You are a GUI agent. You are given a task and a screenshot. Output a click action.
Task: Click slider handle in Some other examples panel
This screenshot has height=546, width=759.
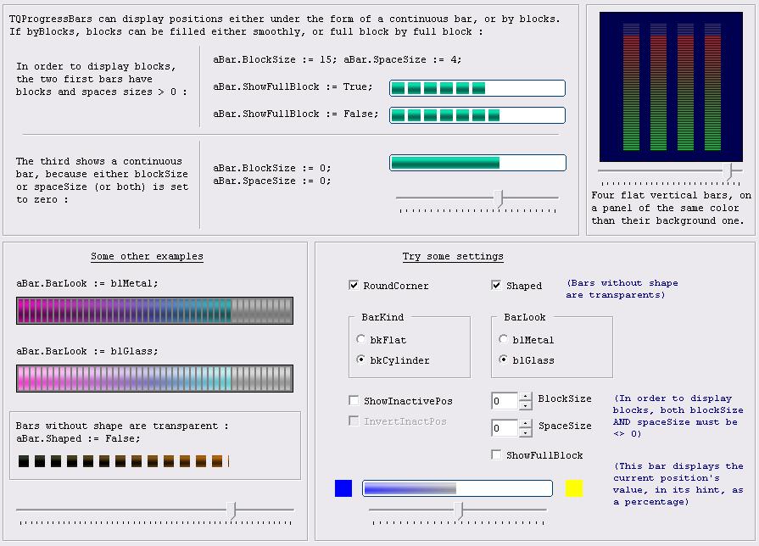click(x=233, y=510)
